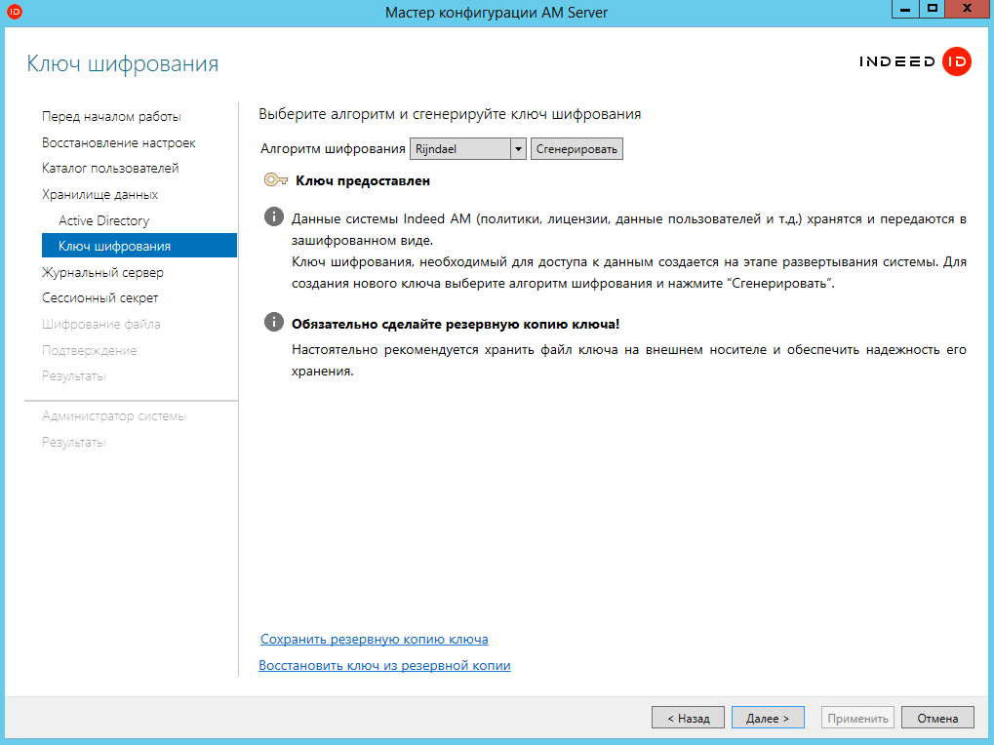The height and width of the screenshot is (745, 994).
Task: Open Каталог пользователей step
Action: click(110, 169)
